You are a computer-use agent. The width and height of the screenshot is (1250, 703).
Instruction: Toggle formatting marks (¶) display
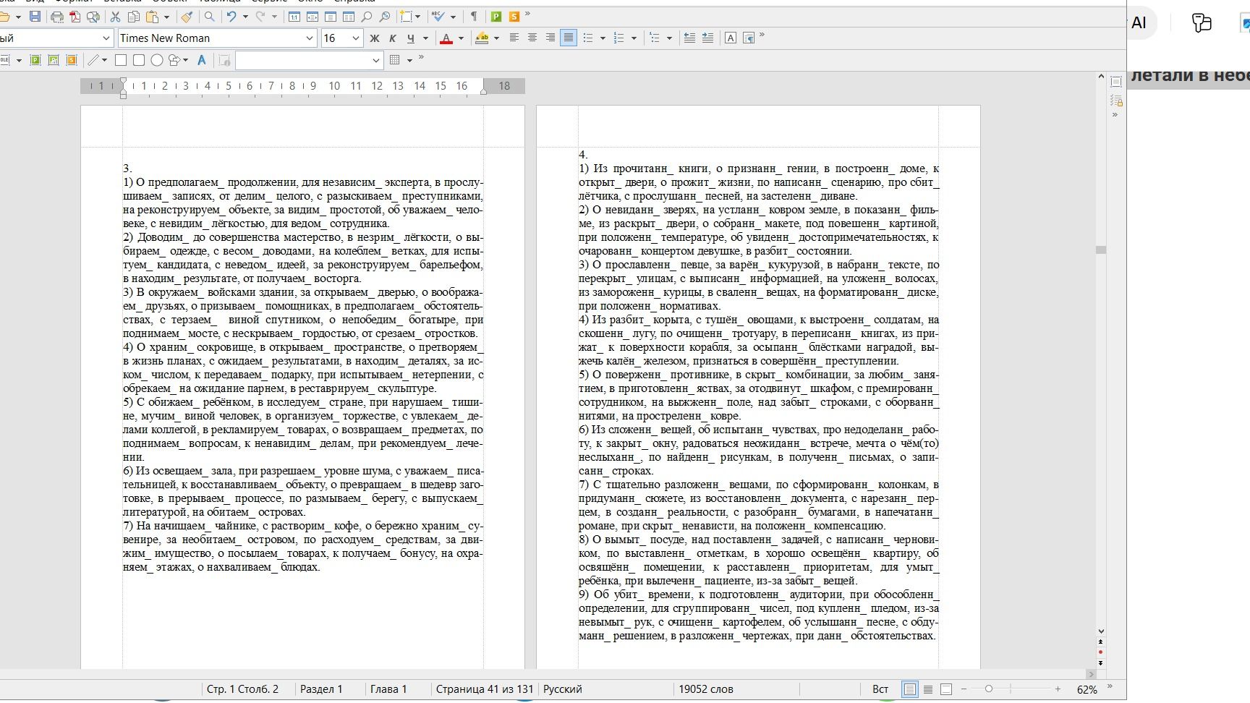click(474, 17)
